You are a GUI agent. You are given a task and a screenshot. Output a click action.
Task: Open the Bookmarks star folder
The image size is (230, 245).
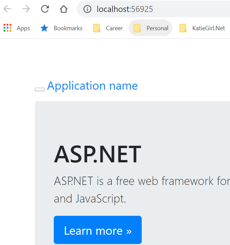click(61, 28)
